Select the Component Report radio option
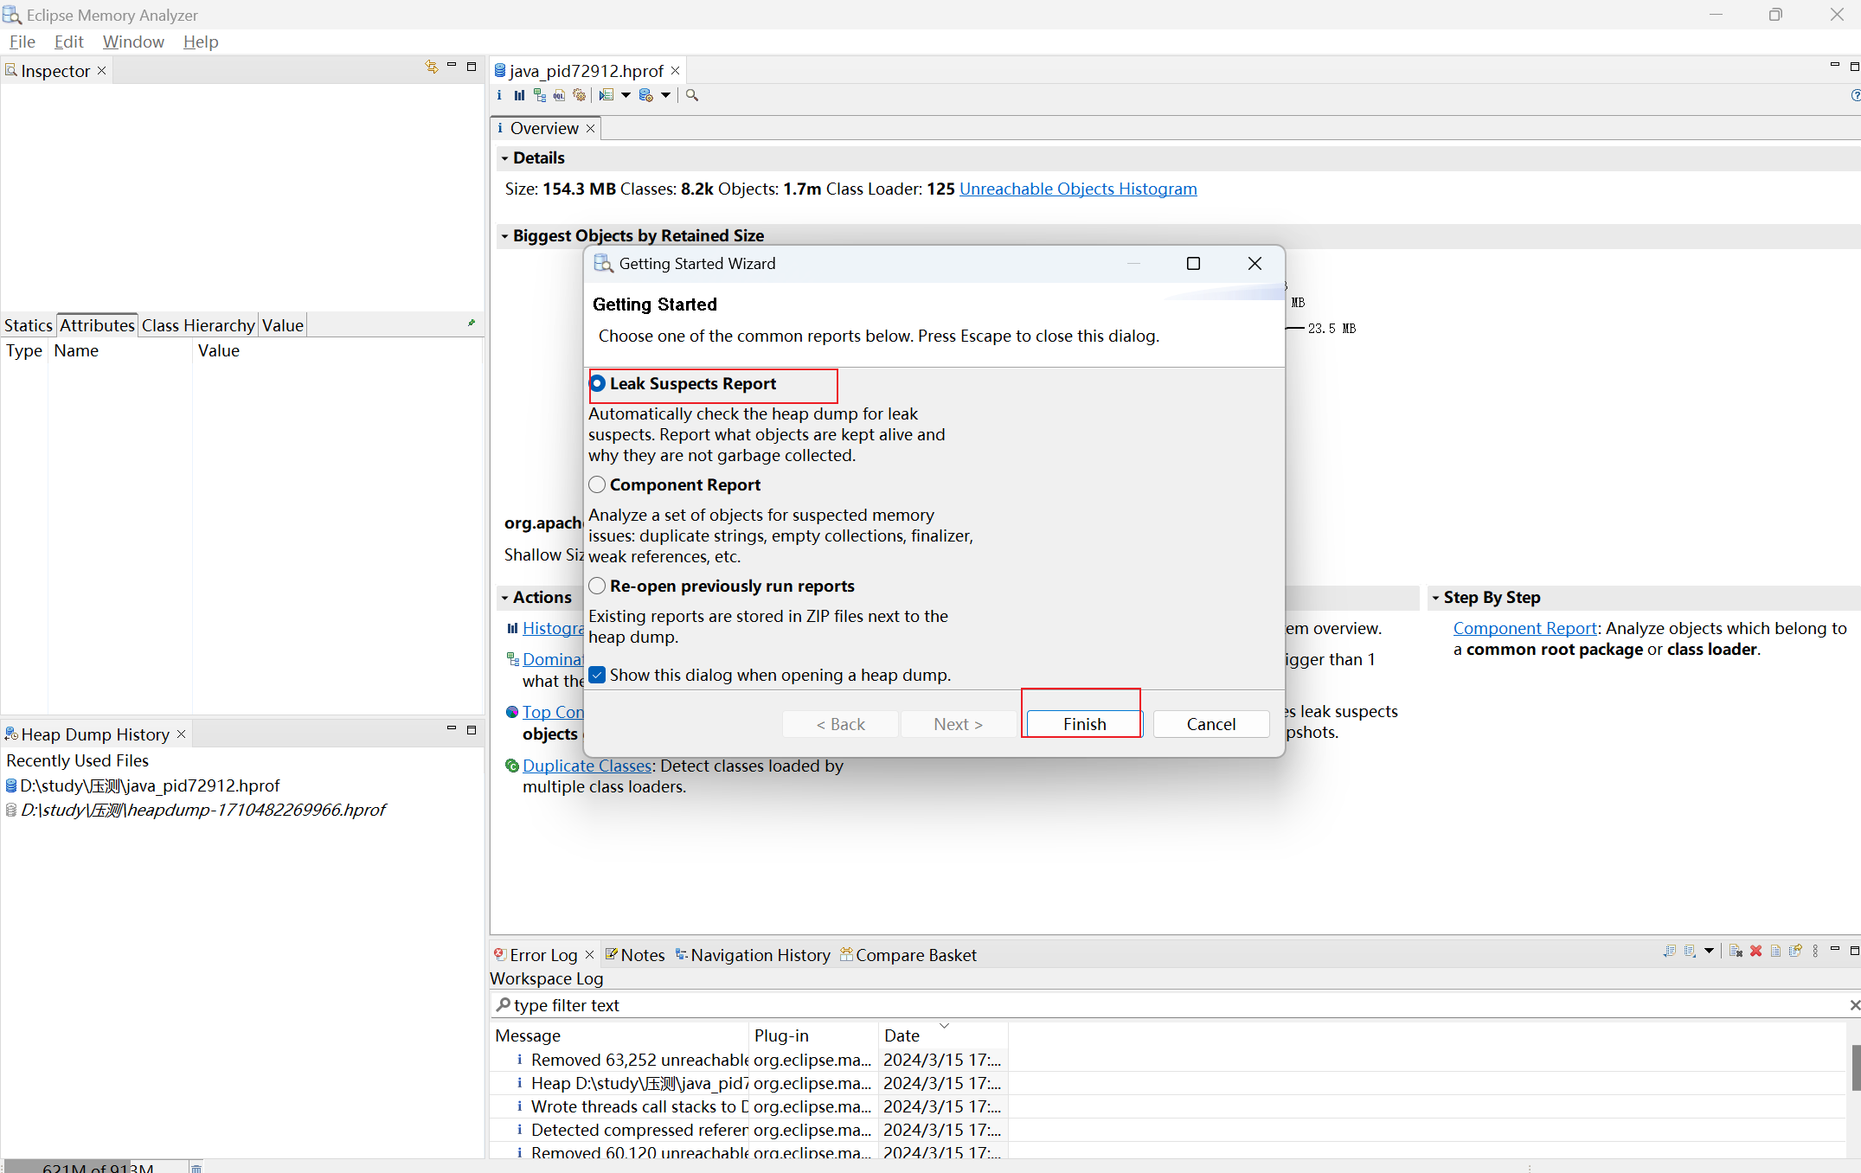The height and width of the screenshot is (1173, 1861). point(597,484)
